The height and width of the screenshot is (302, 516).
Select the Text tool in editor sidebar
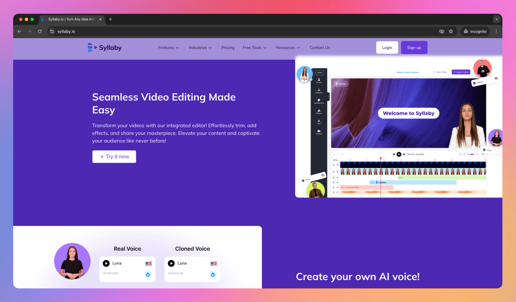click(x=319, y=122)
